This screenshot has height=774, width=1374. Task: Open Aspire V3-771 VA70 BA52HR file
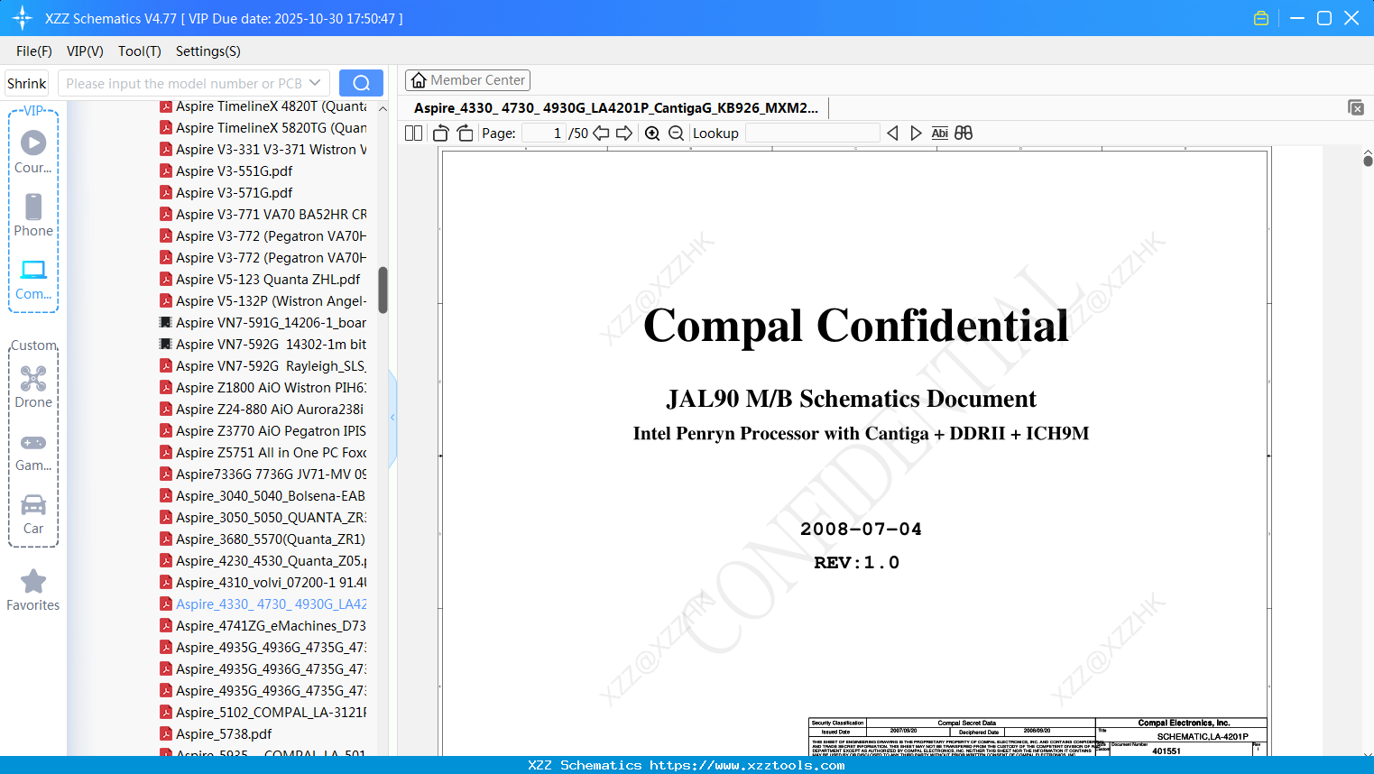pyautogui.click(x=263, y=215)
